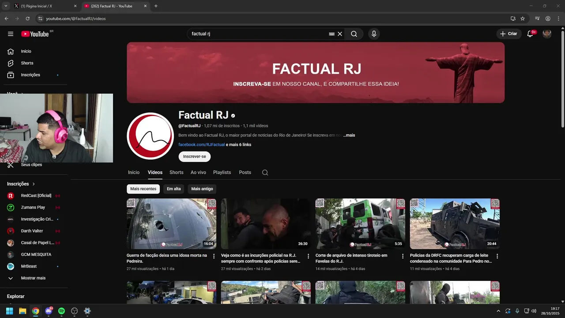Image resolution: width=565 pixels, height=318 pixels.
Task: Open the Chrome profile icon
Action: [x=548, y=19]
